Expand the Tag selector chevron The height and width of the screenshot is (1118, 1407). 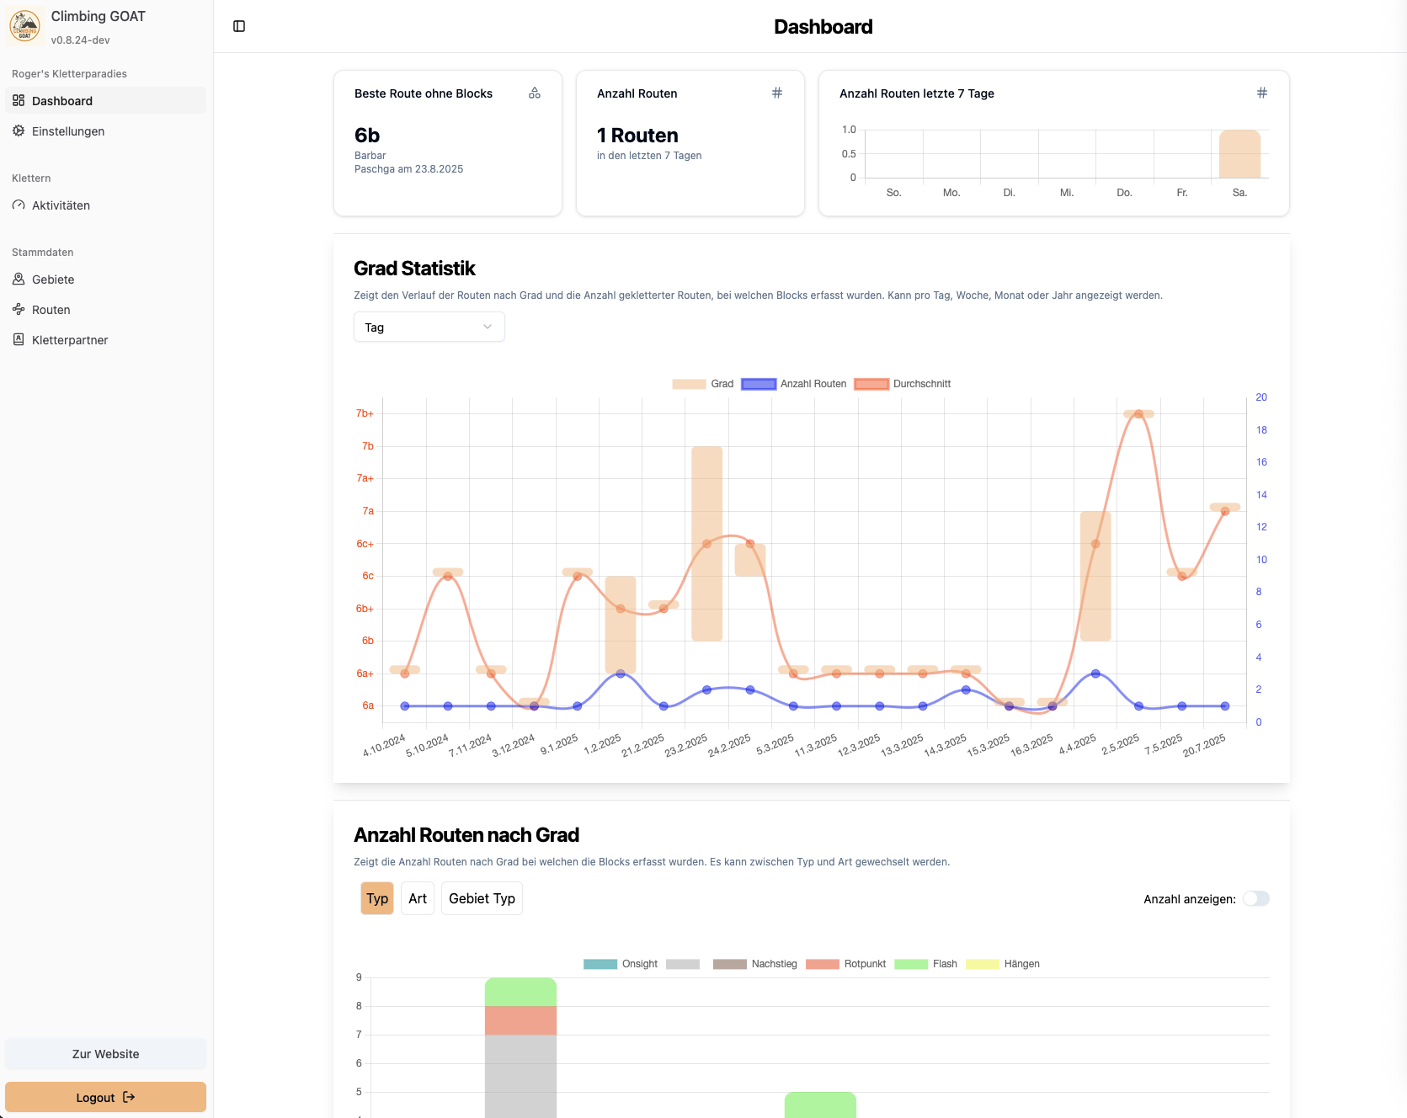click(x=488, y=327)
